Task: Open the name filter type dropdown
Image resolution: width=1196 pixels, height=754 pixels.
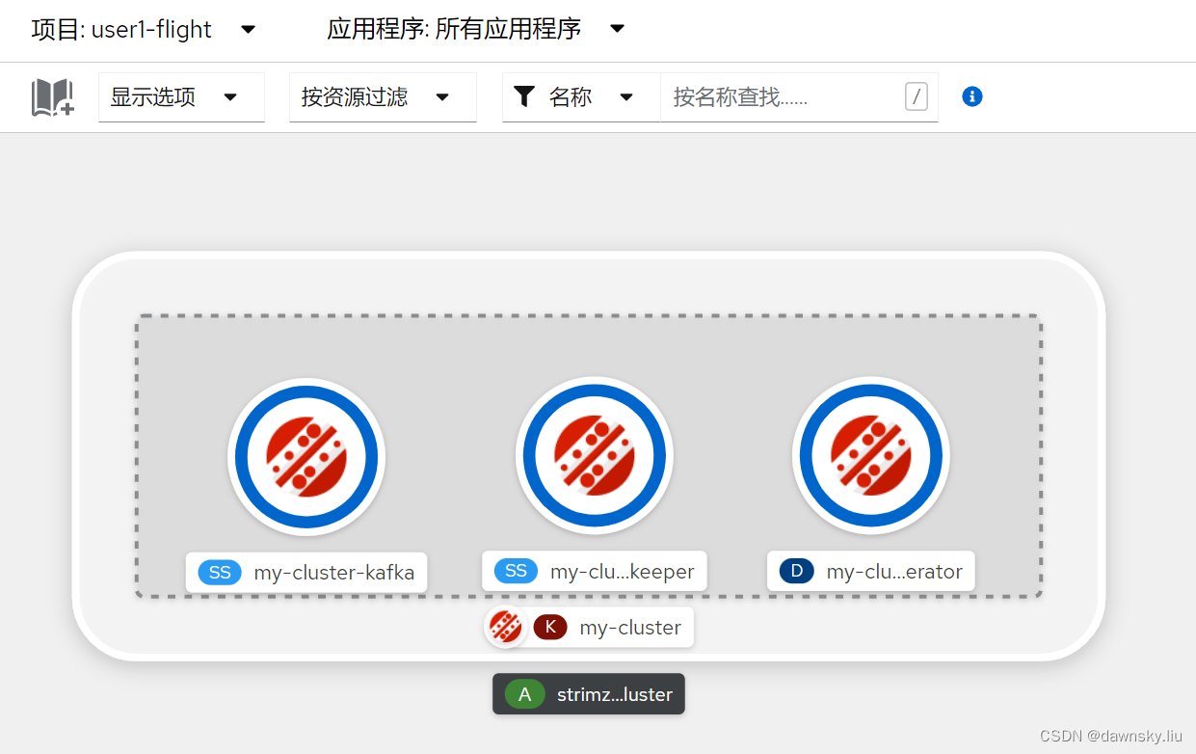Action: [x=581, y=97]
